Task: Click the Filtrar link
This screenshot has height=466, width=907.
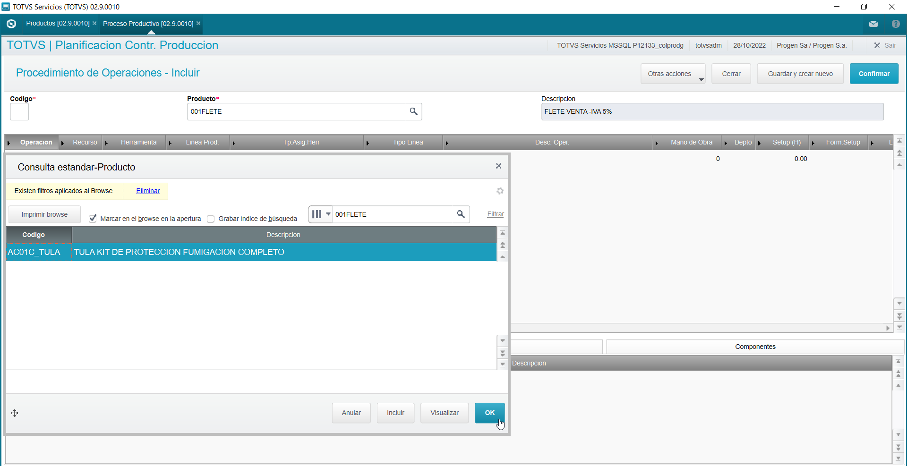Action: pyautogui.click(x=496, y=214)
